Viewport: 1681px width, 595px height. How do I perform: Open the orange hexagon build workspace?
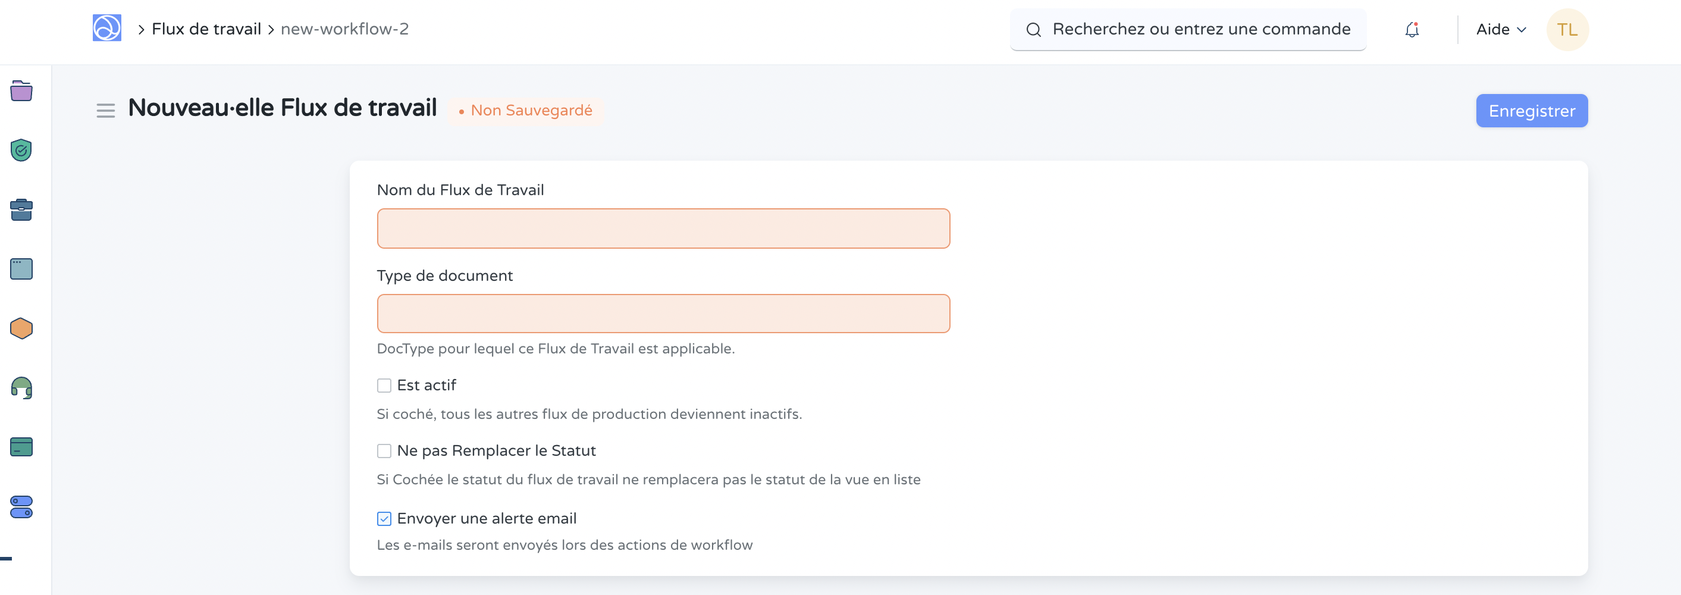(x=21, y=328)
